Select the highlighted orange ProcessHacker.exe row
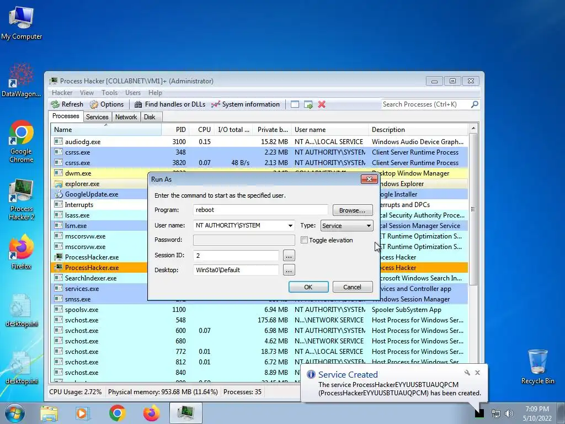Image resolution: width=565 pixels, height=424 pixels. [x=100, y=268]
